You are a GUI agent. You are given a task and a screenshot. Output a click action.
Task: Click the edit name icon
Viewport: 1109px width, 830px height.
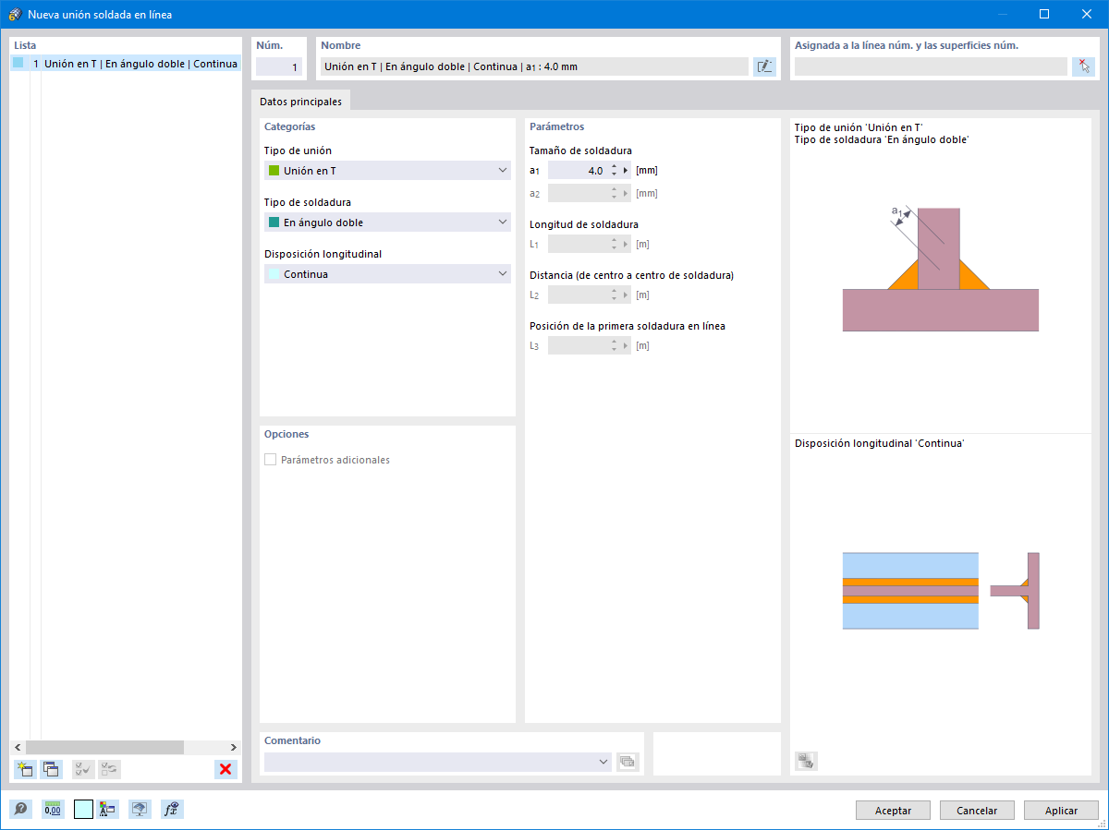click(764, 66)
